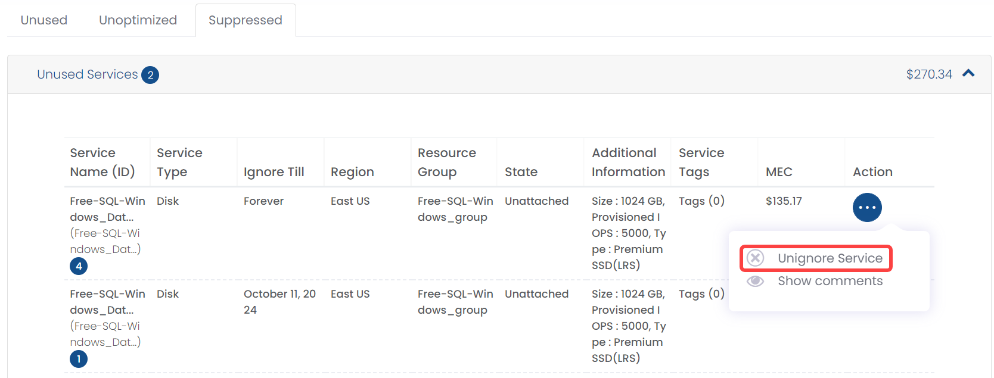
Task: Click the Unused Services count badge 2
Action: click(150, 75)
